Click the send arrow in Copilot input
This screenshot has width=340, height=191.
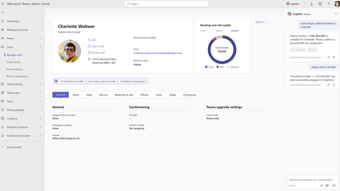click(x=334, y=186)
